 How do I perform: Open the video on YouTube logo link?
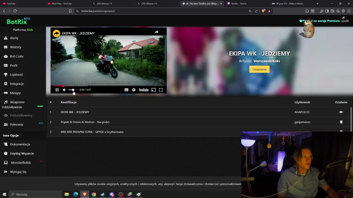pos(144,90)
